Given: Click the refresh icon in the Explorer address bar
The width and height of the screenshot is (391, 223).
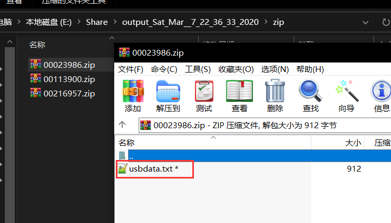Looking at the screenshot, I should tap(386, 22).
